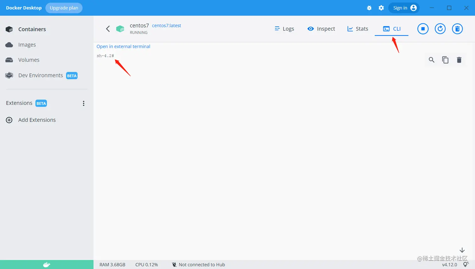Click the Dev Environments box icon
Screen dimensions: 475x269
pos(9,75)
